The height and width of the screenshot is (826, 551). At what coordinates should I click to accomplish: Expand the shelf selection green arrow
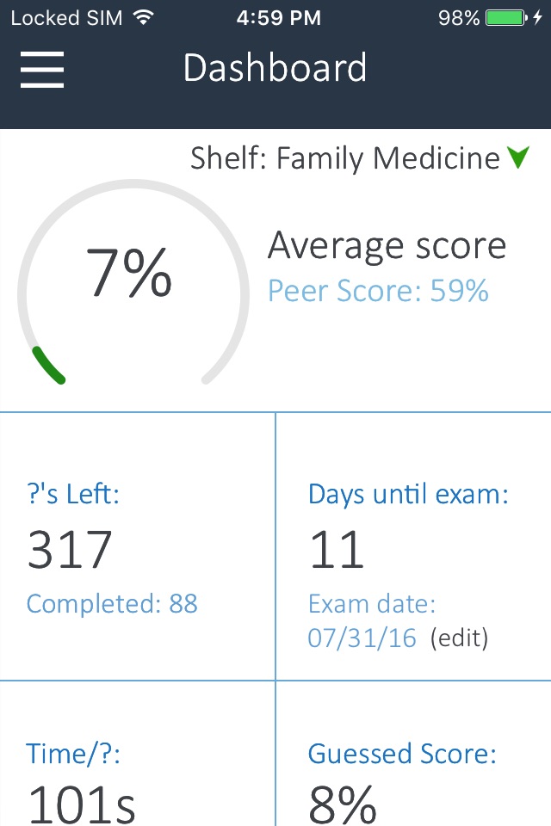pyautogui.click(x=517, y=158)
